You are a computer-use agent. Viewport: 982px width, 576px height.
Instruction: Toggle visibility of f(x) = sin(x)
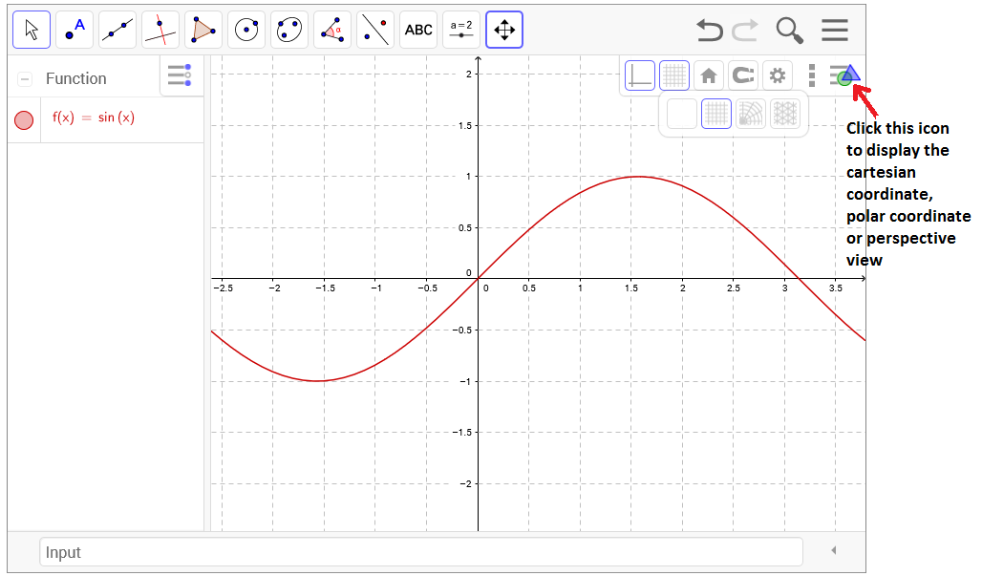tap(24, 119)
